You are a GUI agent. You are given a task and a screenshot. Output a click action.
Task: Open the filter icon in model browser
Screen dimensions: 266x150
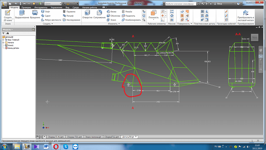(x=3, y=33)
